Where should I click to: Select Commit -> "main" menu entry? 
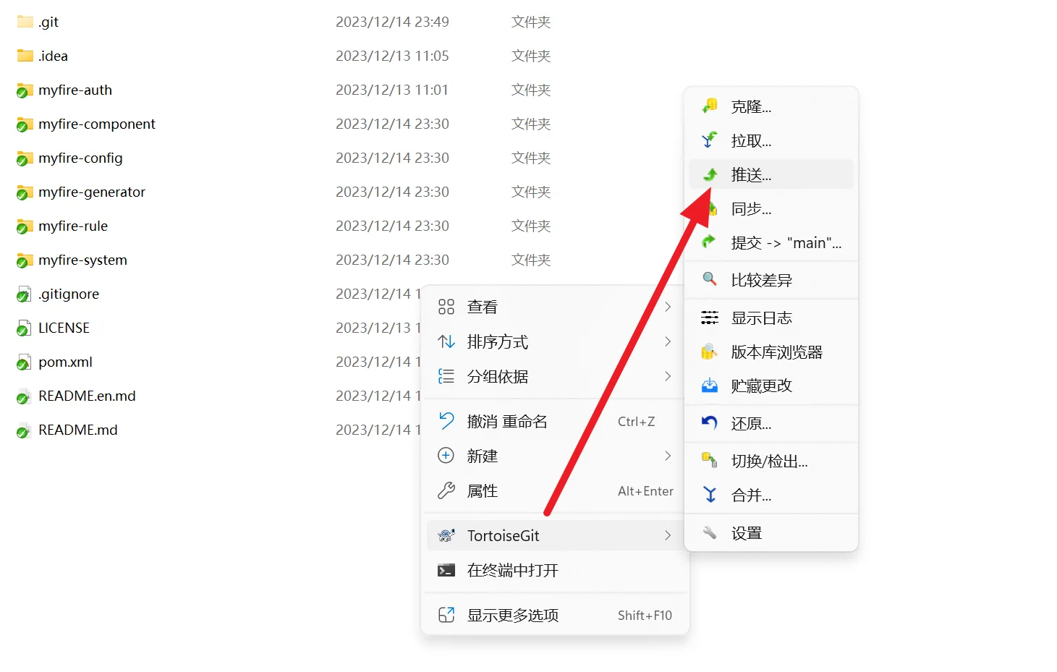pos(785,243)
